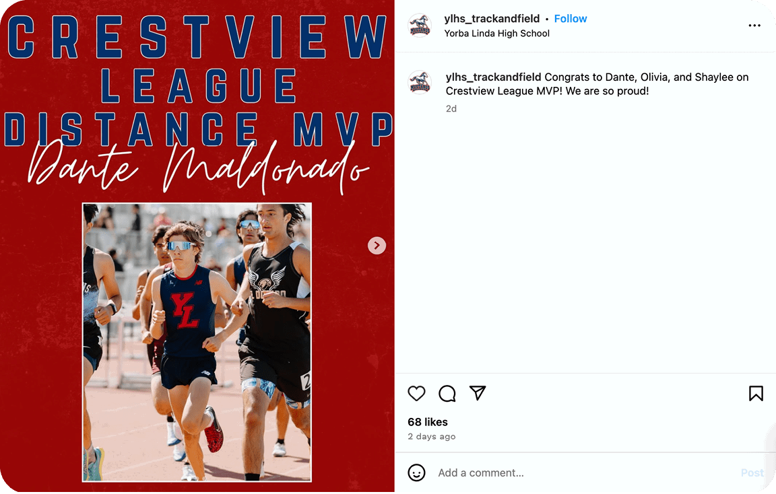The image size is (776, 494).
Task: Like the post with the heart icon
Action: coord(416,394)
